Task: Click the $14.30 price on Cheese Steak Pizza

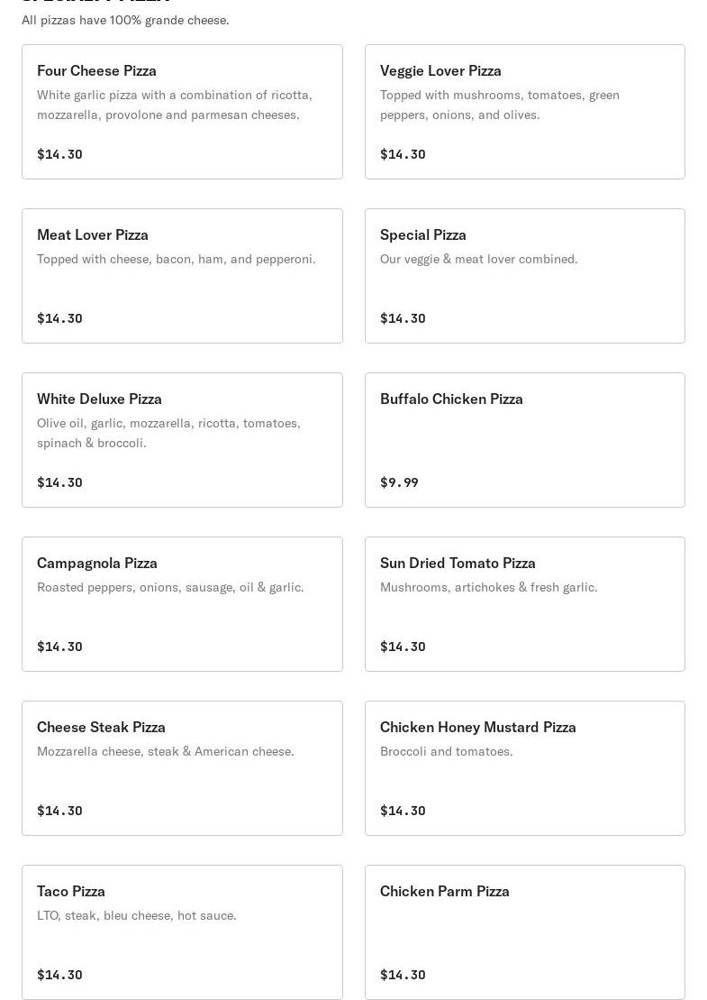Action: [59, 811]
